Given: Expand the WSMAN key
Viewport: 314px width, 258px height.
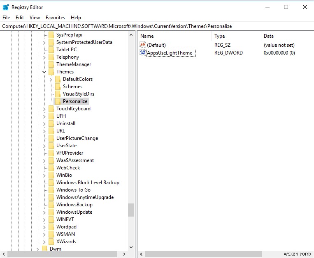Looking at the screenshot, I should pos(44,235).
